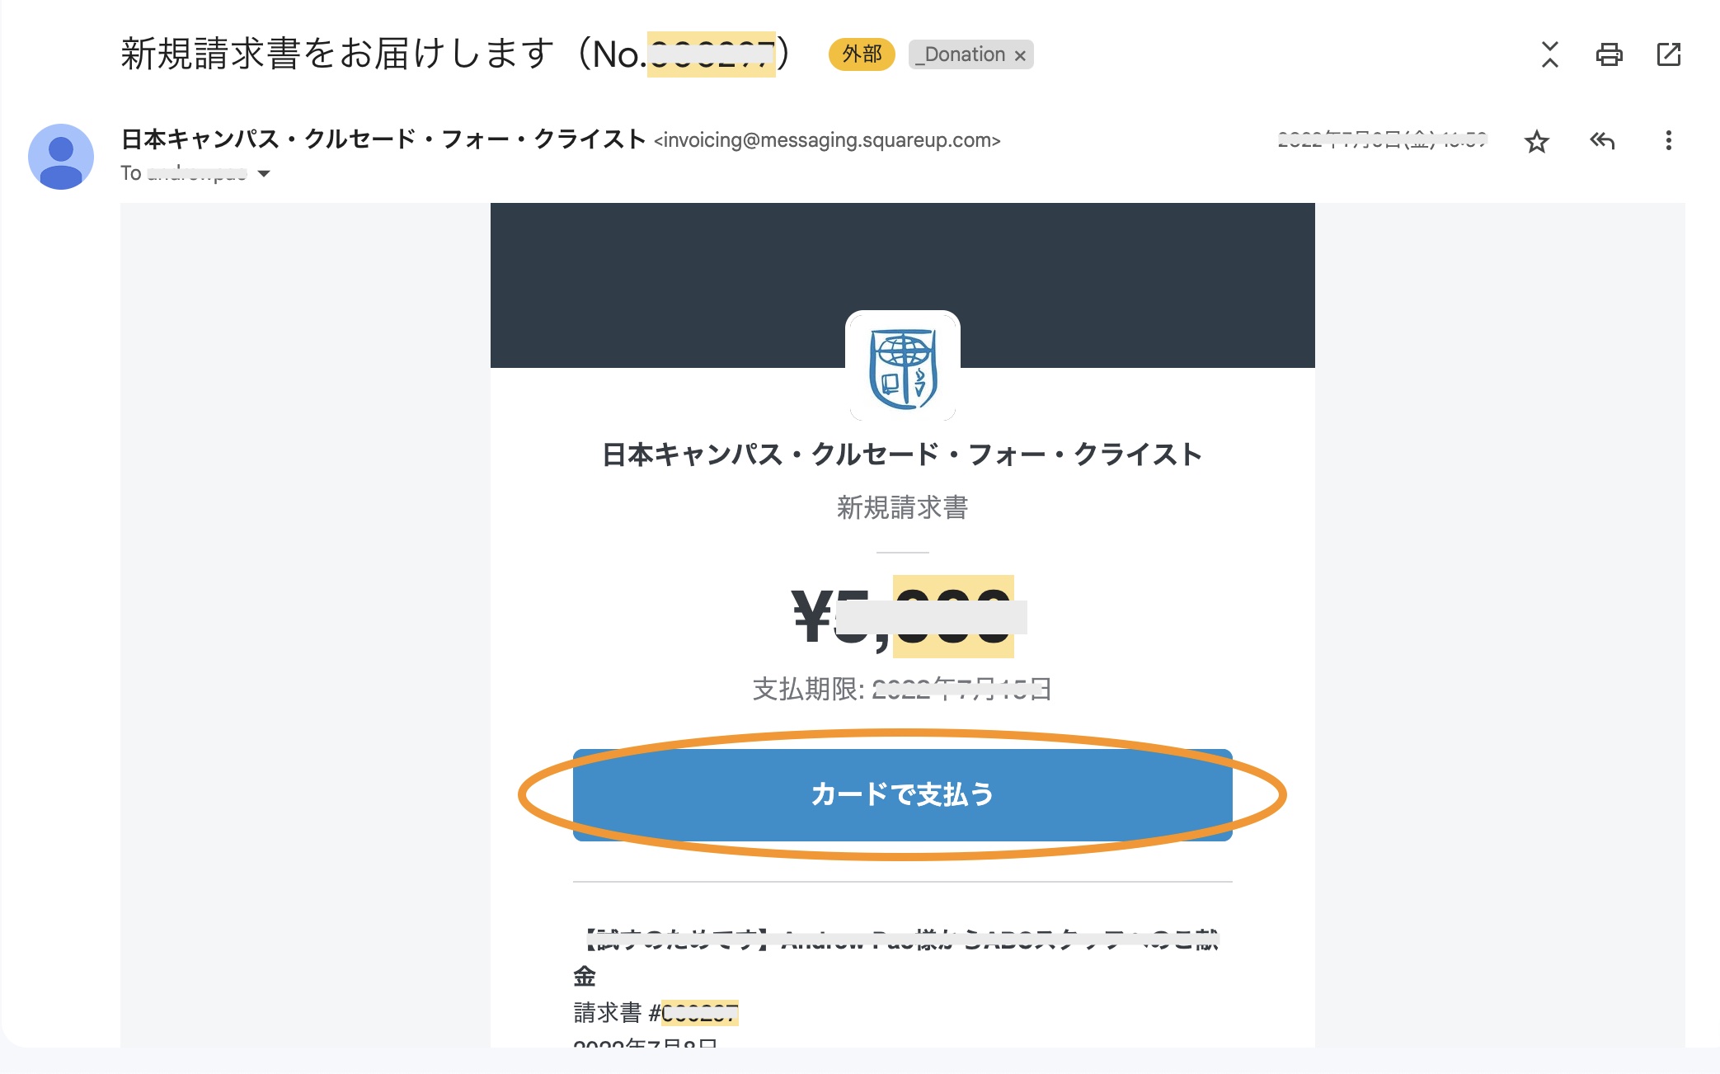Click the blue カードで支払う button
1720x1074 pixels.
(x=902, y=794)
